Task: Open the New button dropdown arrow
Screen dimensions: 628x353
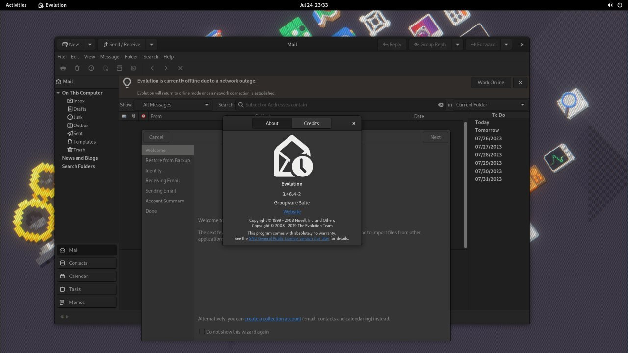Action: [89, 44]
